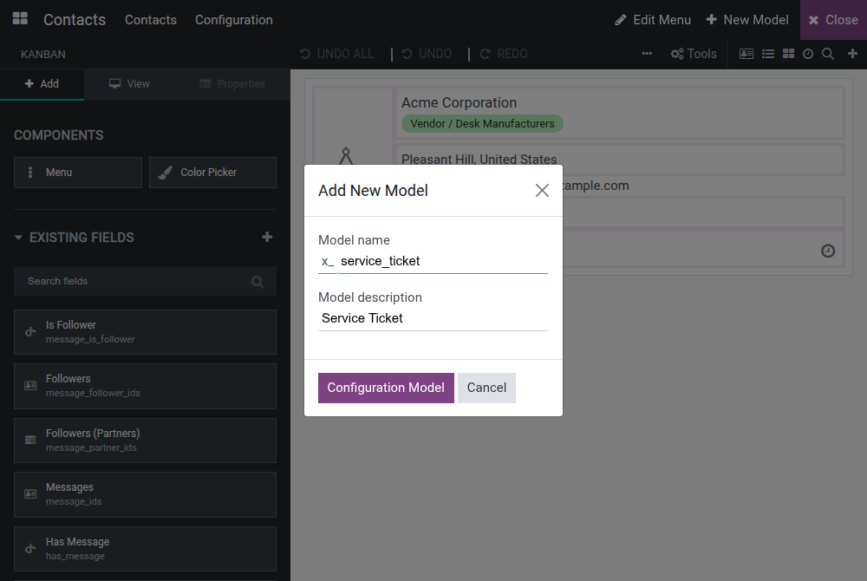Click the Vendor / Desk Manufacturers tag
867x581 pixels.
point(482,123)
